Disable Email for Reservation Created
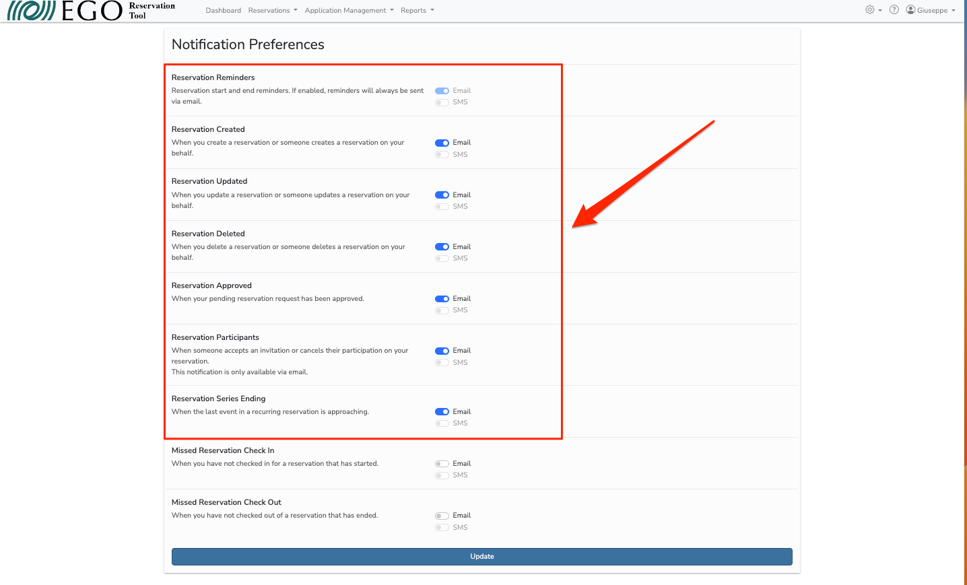The image size is (967, 585). pyautogui.click(x=442, y=143)
